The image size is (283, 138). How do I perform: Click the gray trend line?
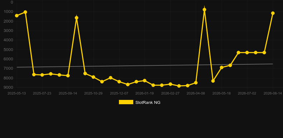(x=144, y=65)
